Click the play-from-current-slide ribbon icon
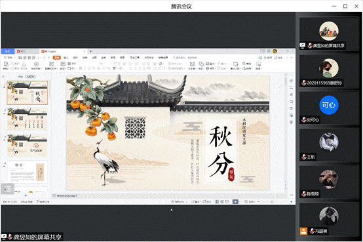This screenshot has height=242, width=363. coord(36,64)
